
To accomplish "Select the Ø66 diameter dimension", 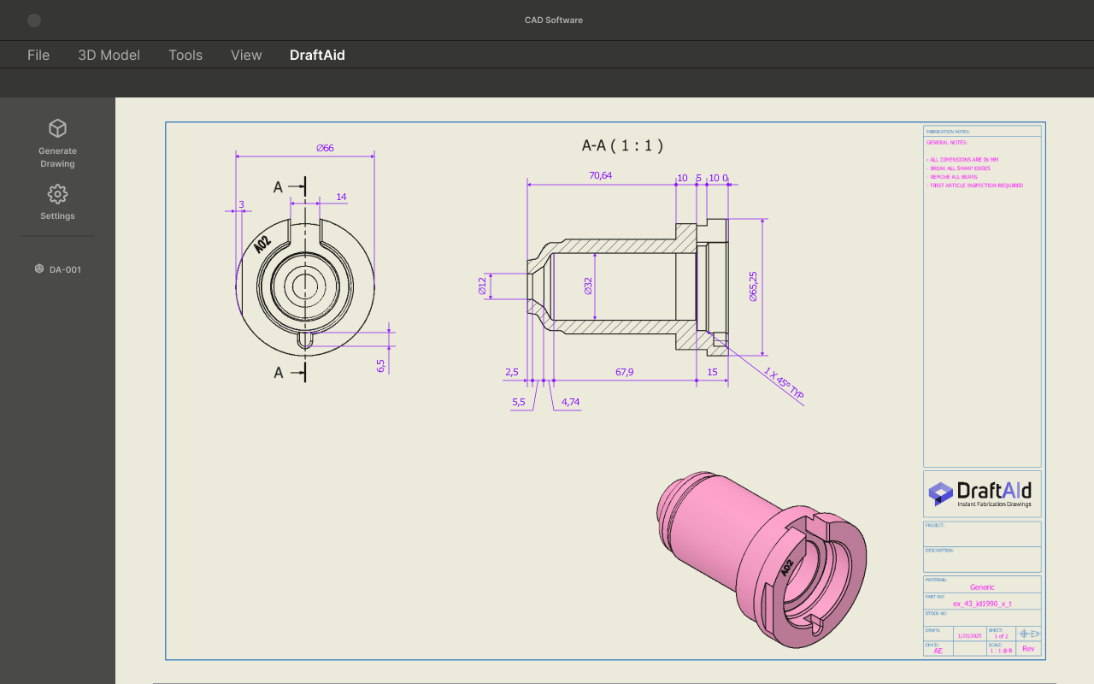I will 325,148.
